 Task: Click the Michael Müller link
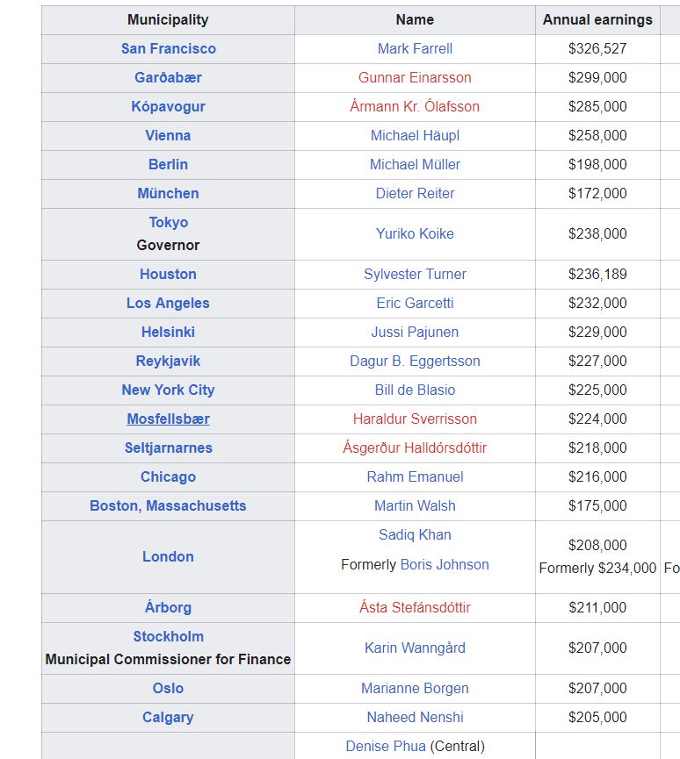click(x=415, y=164)
